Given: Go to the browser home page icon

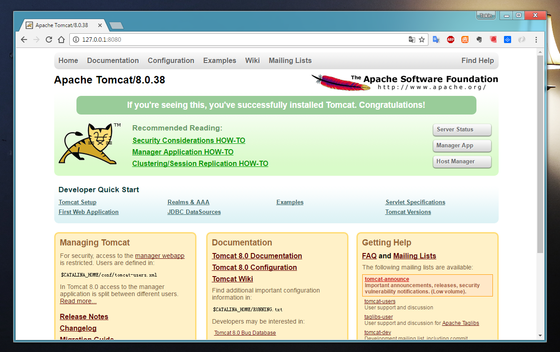Looking at the screenshot, I should click(61, 40).
